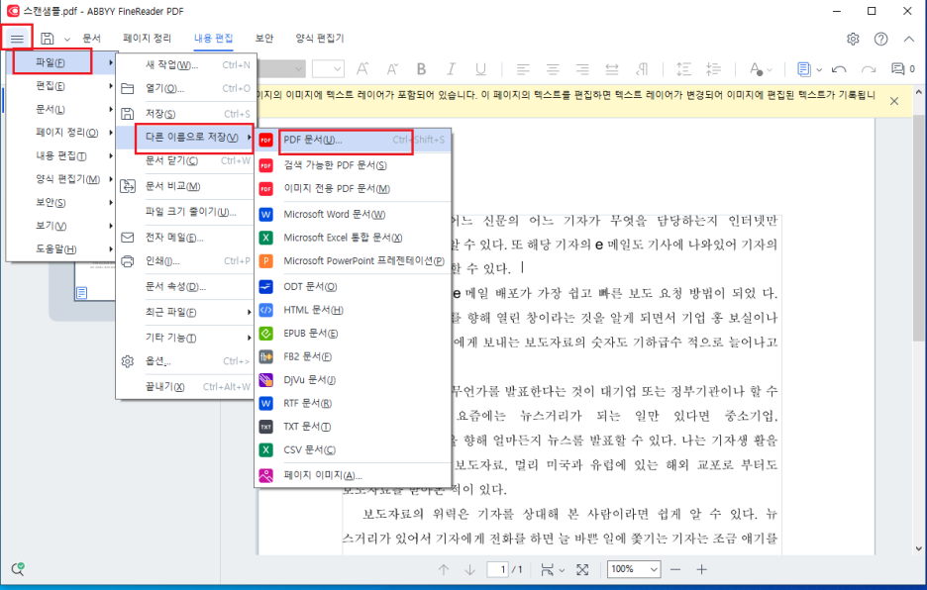Open the zoom level 100% dropdown

click(634, 569)
